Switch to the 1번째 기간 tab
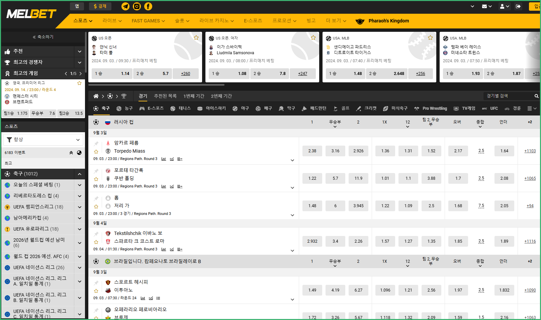Screen dimensions: 541x320 click(194, 96)
